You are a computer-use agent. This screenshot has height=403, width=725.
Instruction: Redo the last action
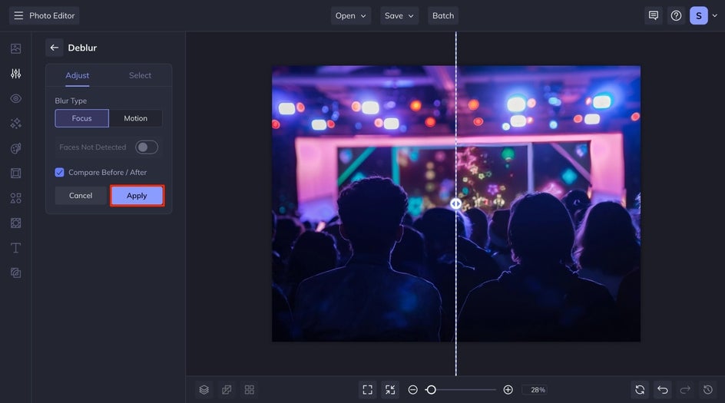coord(685,390)
